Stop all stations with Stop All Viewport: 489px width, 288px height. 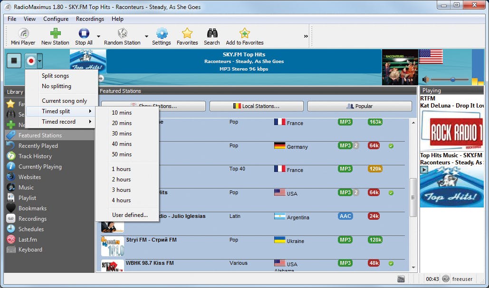(84, 36)
